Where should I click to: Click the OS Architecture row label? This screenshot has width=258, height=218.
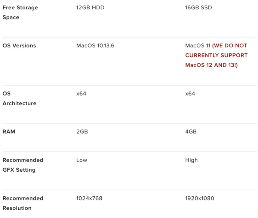pos(19,98)
